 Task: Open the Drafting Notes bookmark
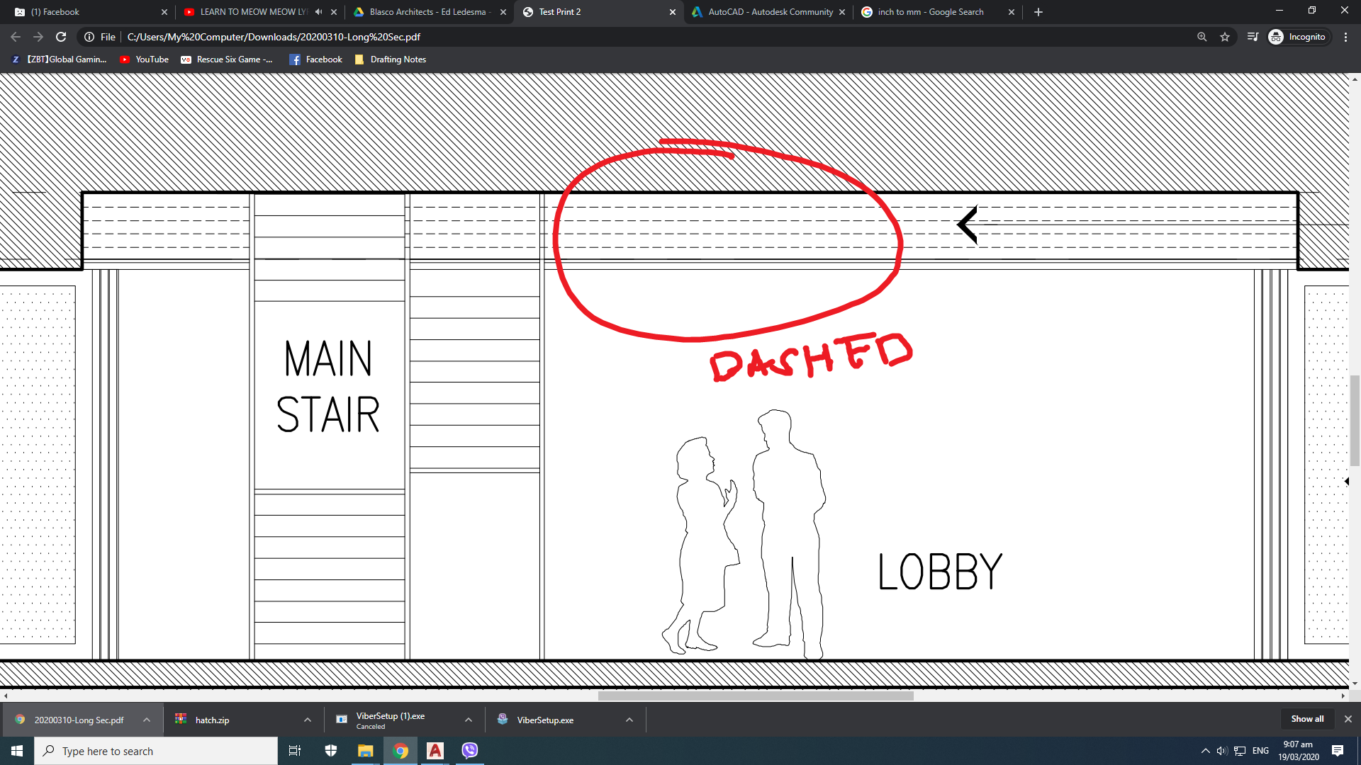click(x=391, y=59)
